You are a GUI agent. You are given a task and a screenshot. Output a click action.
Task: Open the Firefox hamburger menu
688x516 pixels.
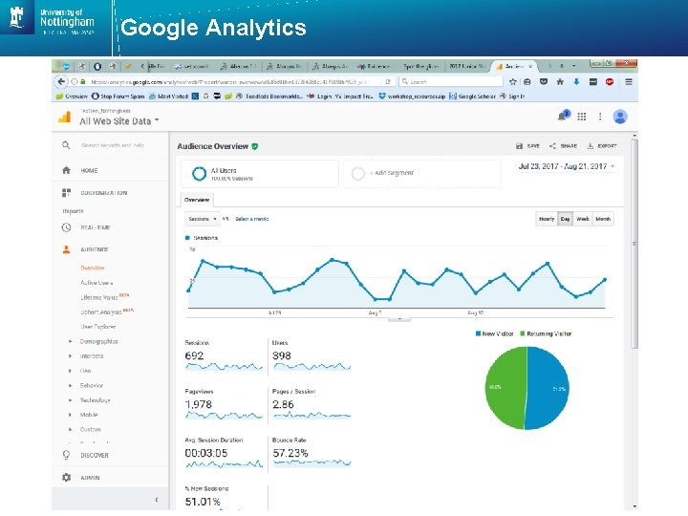[629, 81]
